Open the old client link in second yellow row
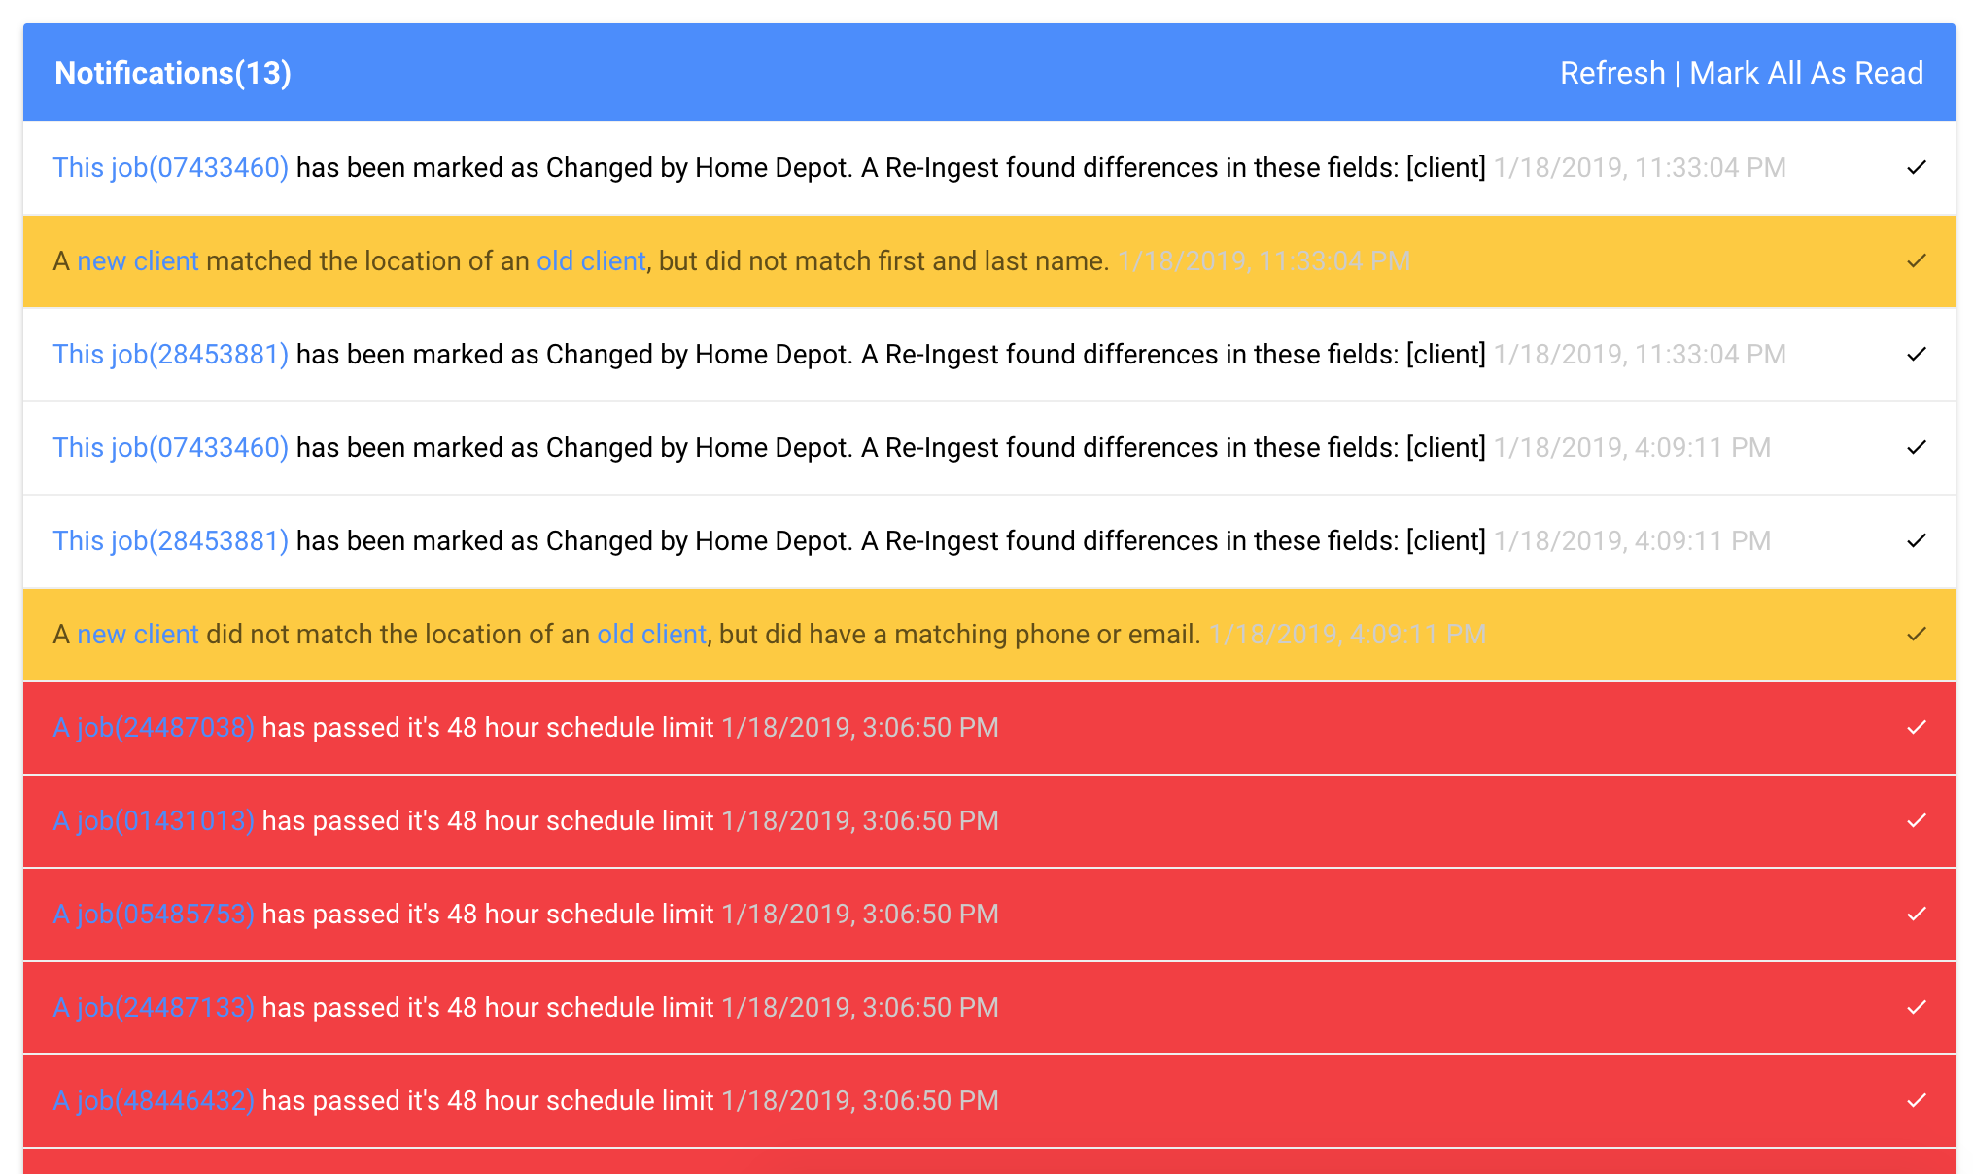The image size is (1973, 1174). point(651,634)
